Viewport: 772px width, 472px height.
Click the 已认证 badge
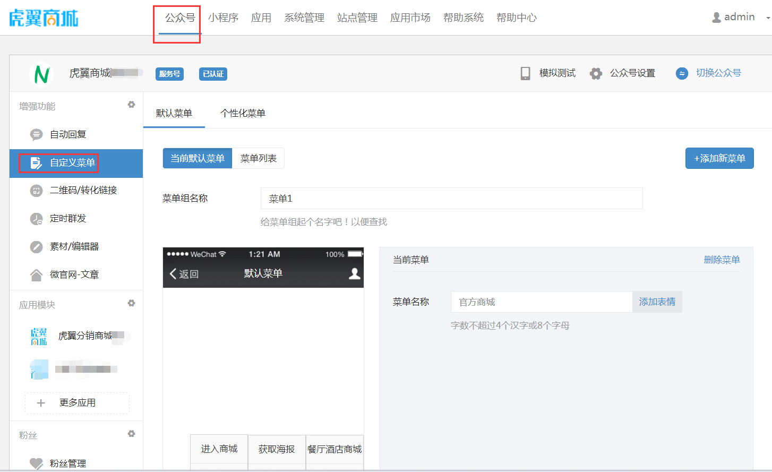click(x=213, y=74)
